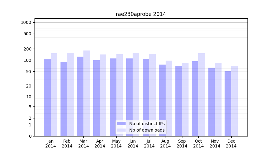
Task: Pick the Apr 2014 downloads bar
Action: (x=103, y=95)
